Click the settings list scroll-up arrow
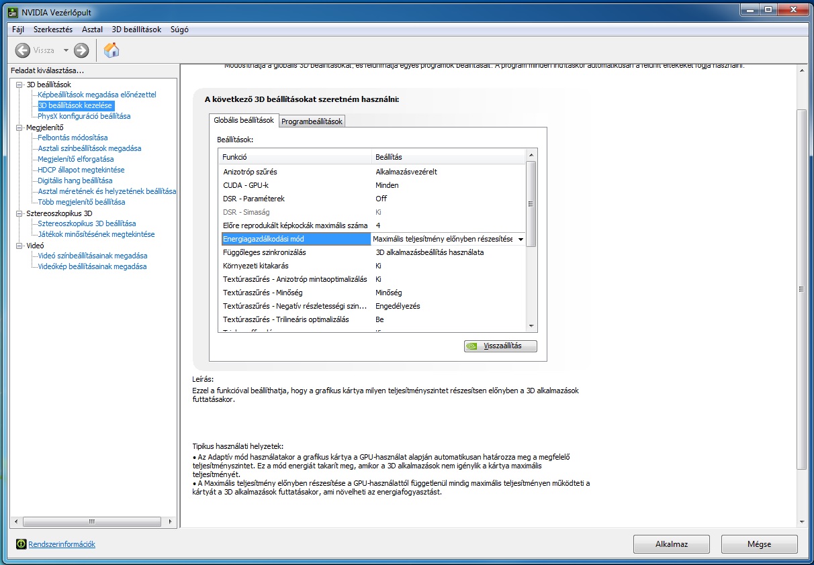Screen dimensions: 814x565 [531, 156]
